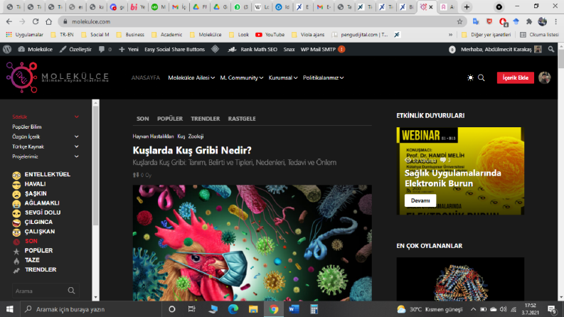
Task: Select the ÇILGINCA emoji reaction
Action: (x=16, y=223)
